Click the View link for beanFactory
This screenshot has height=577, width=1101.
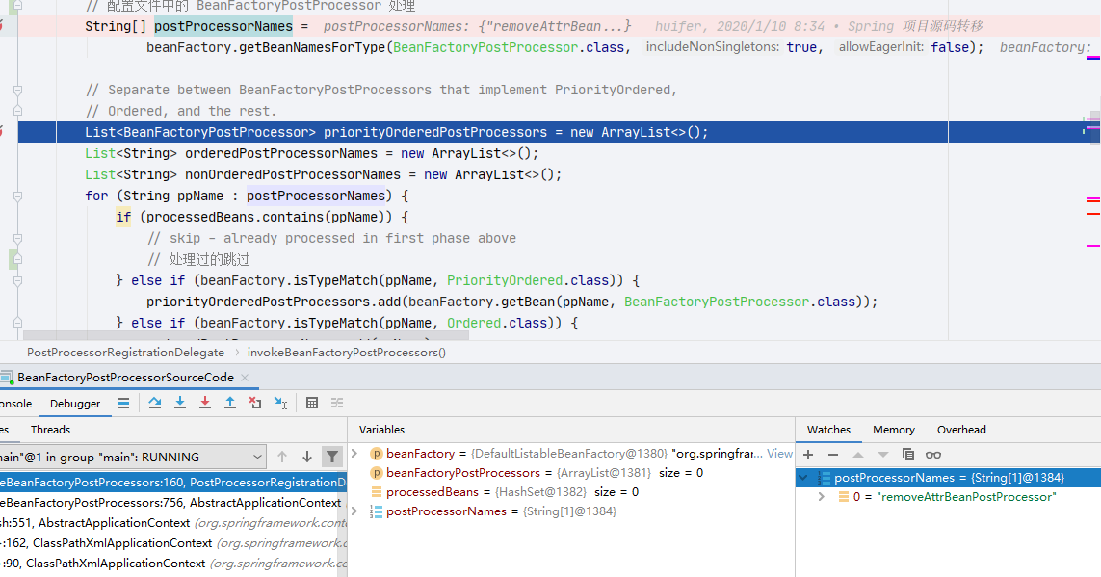(780, 454)
